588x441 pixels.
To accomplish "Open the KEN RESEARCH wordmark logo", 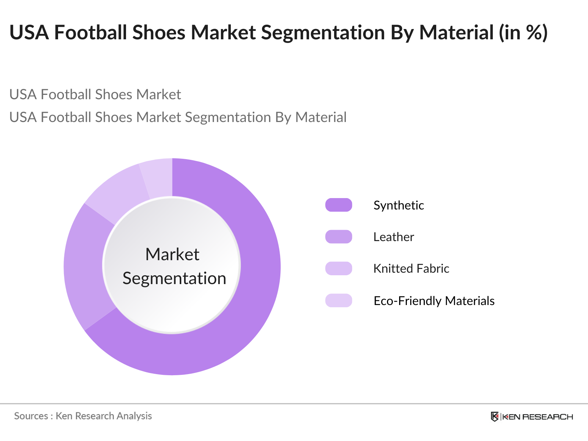I will 537,417.
